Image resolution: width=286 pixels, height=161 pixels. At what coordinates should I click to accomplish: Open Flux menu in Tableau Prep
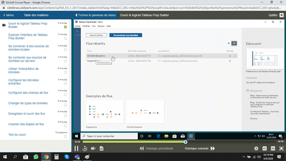coord(94,26)
